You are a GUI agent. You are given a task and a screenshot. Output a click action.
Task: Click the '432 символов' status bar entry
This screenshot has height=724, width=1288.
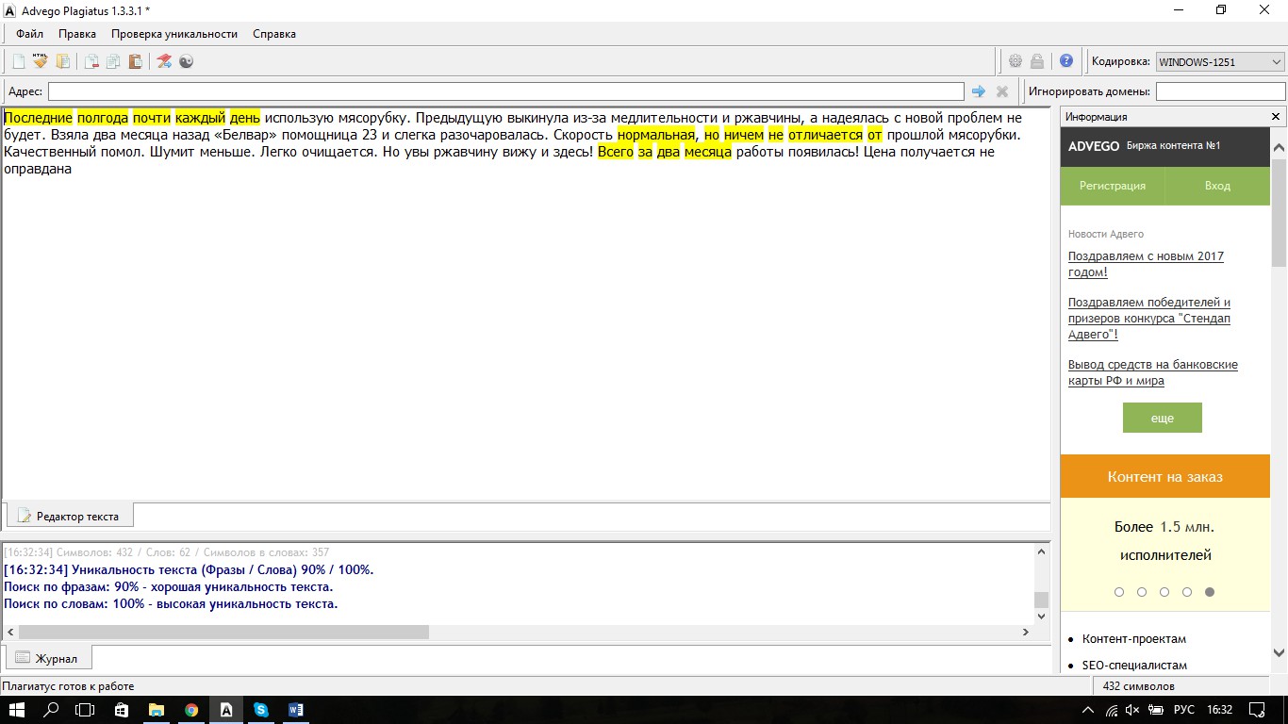tap(1139, 686)
